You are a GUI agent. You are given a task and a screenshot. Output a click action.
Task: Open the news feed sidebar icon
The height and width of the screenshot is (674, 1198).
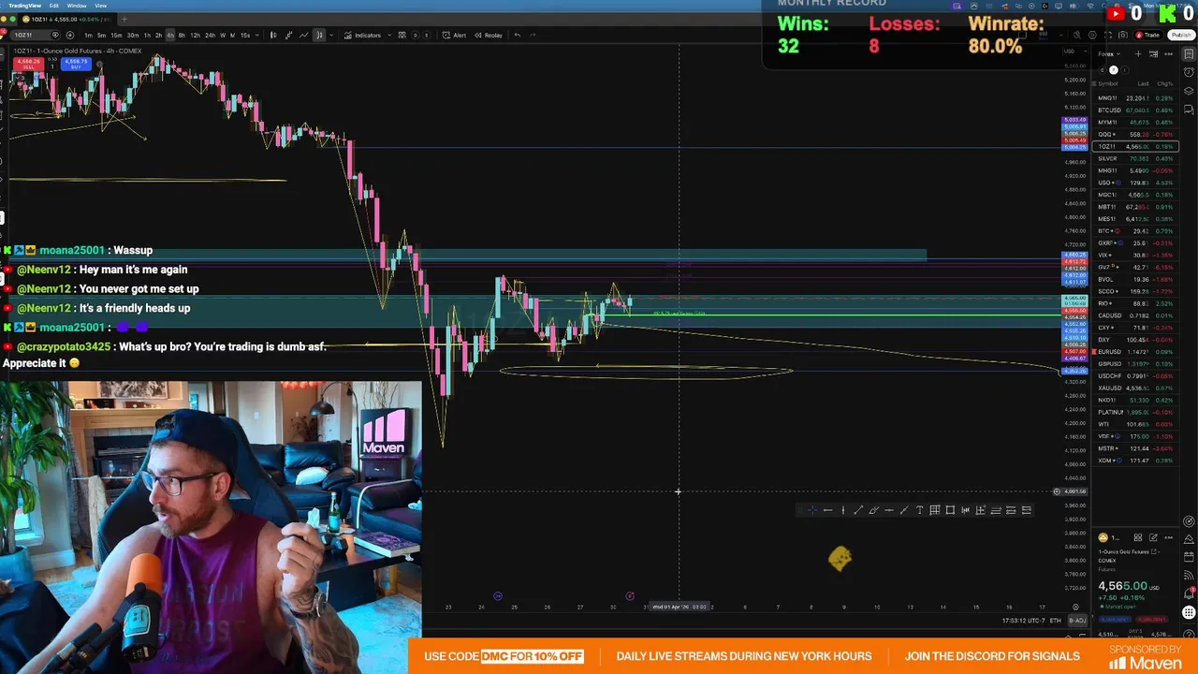pos(1189,575)
